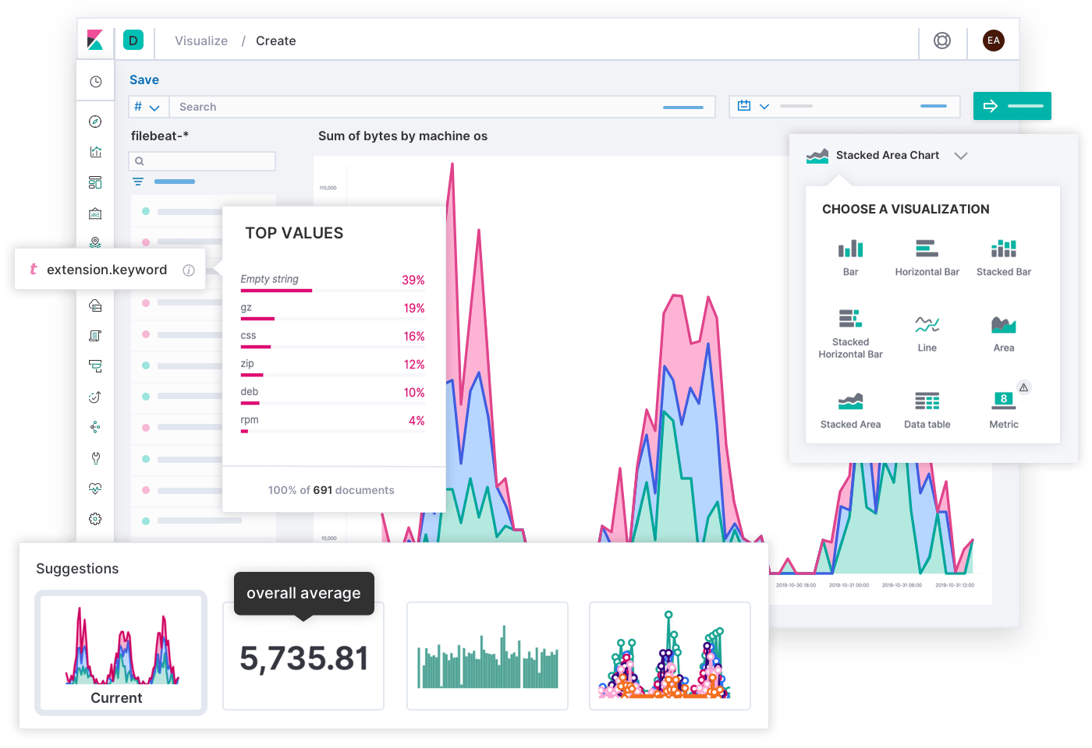Expand the Stacked Area Chart dropdown
1092x748 pixels.
click(961, 156)
